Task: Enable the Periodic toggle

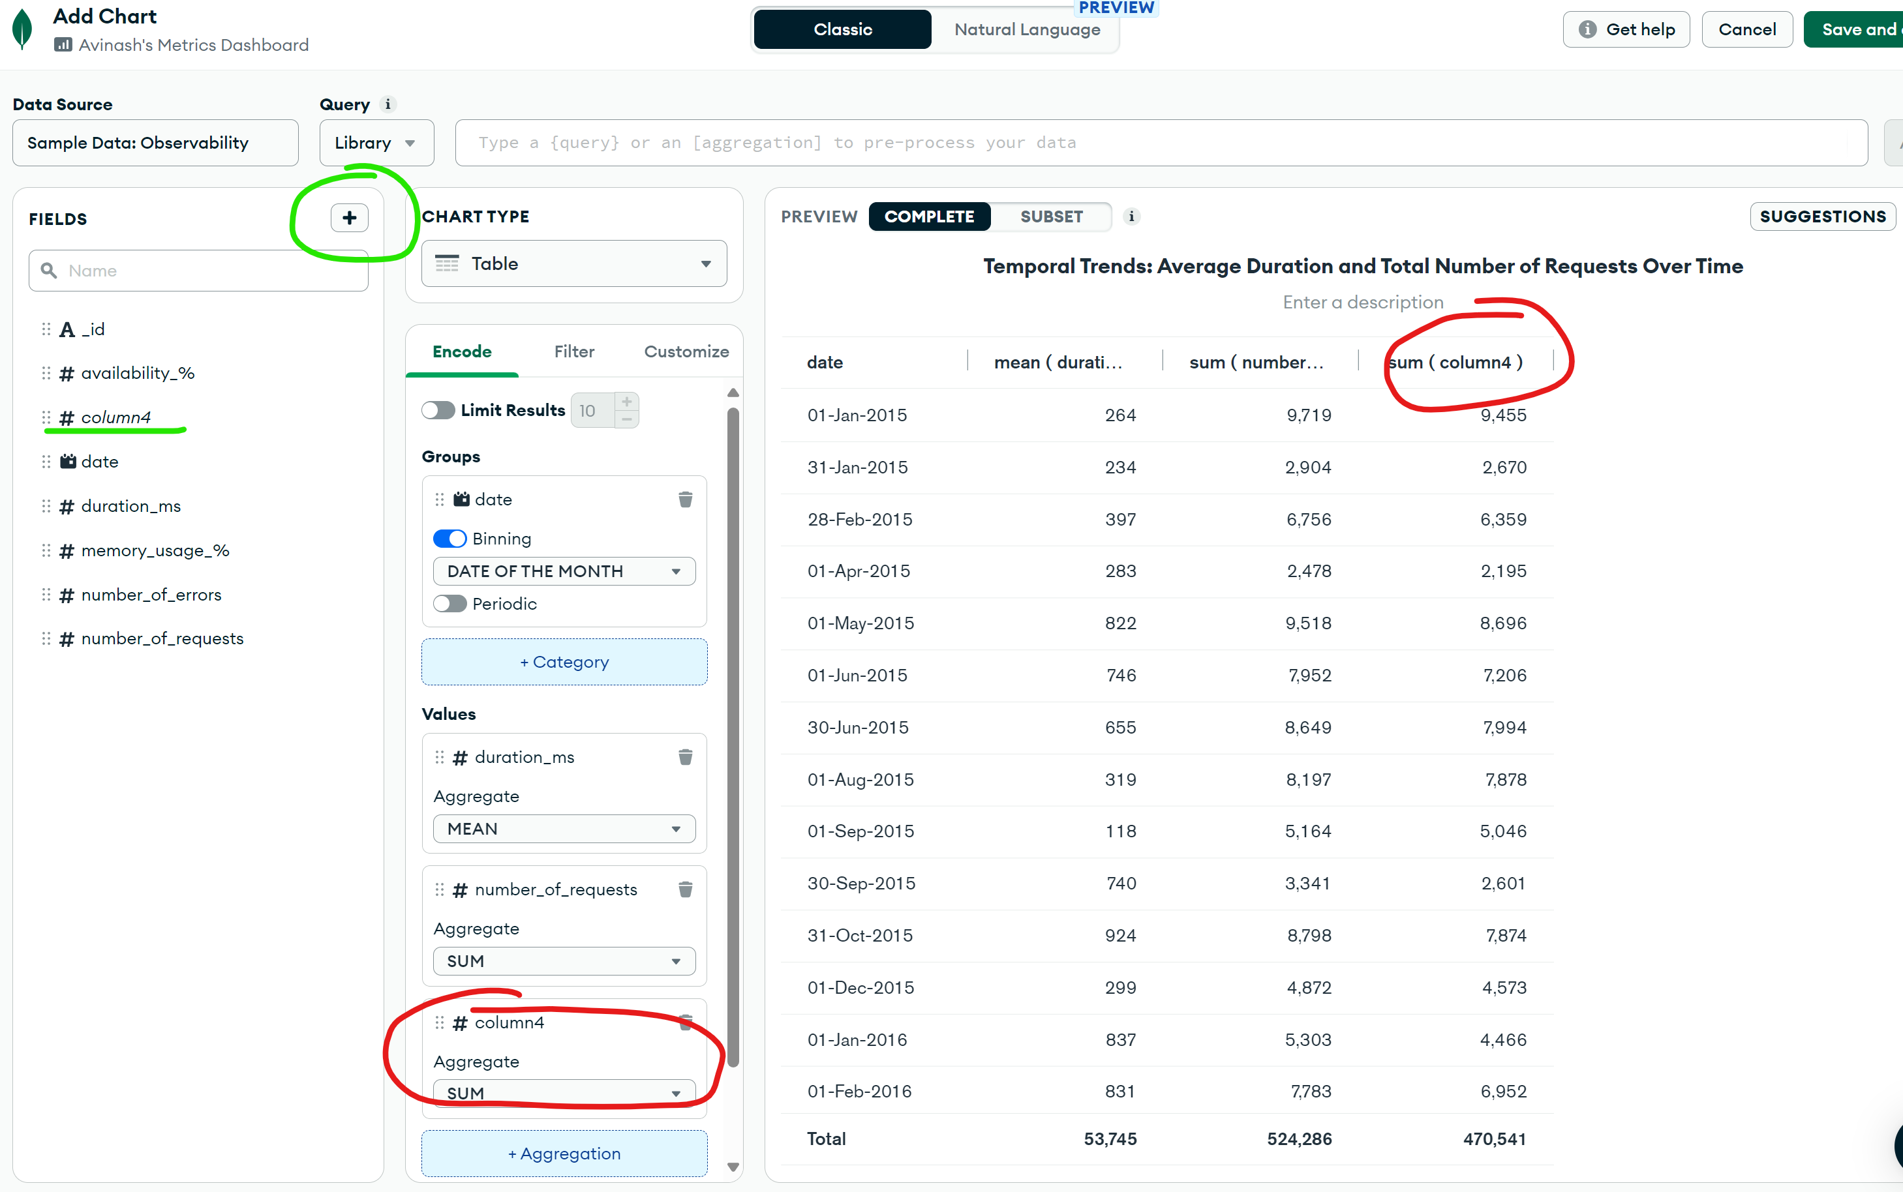Action: point(449,604)
